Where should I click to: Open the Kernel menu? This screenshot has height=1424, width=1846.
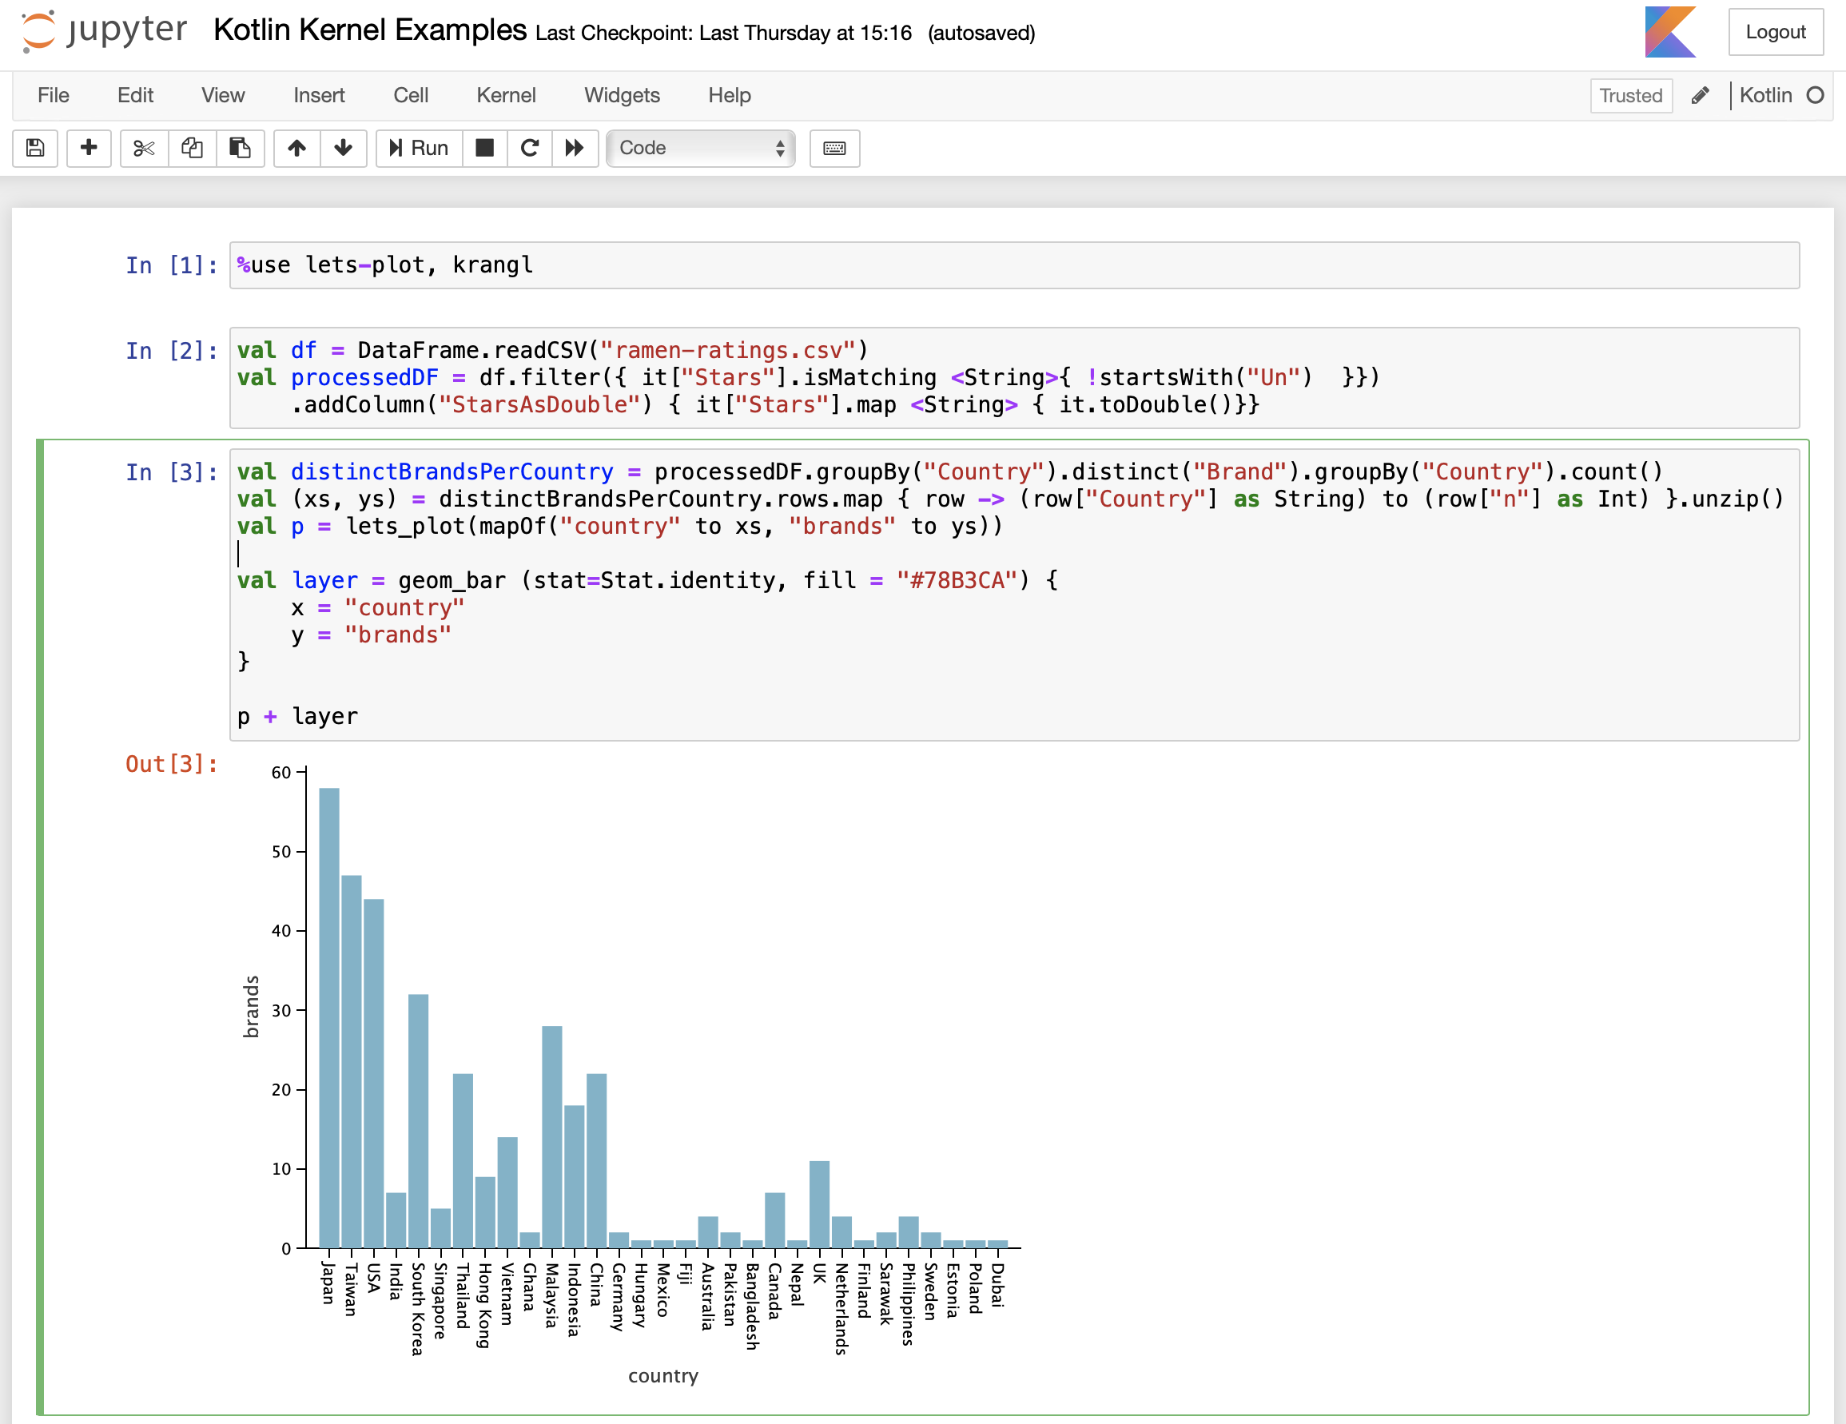[x=505, y=96]
